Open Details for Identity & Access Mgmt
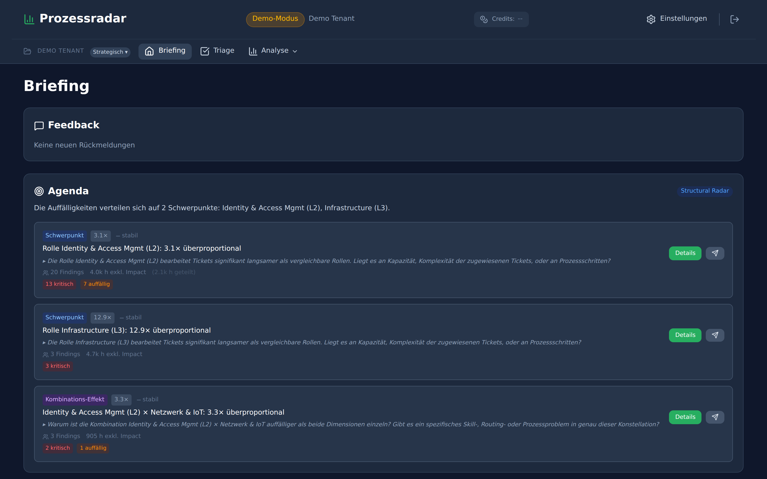The image size is (767, 479). pyautogui.click(x=685, y=253)
